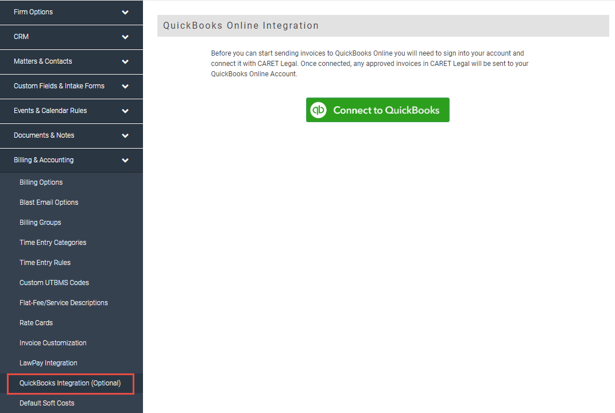Image resolution: width=615 pixels, height=413 pixels.
Task: Expand the Firm Options chevron
Action: point(125,12)
